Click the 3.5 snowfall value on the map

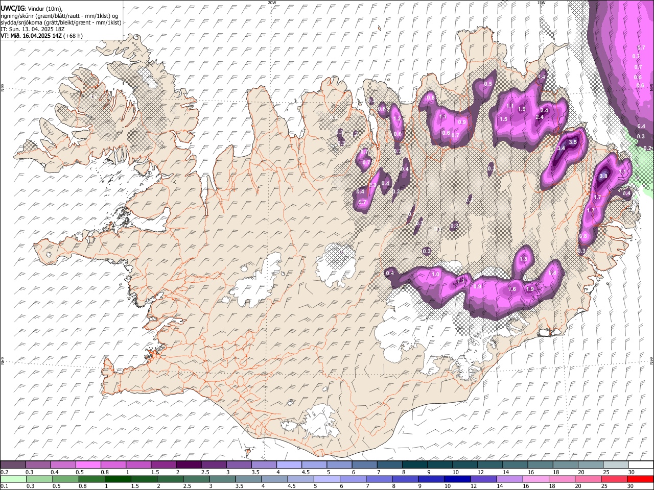tap(573, 142)
